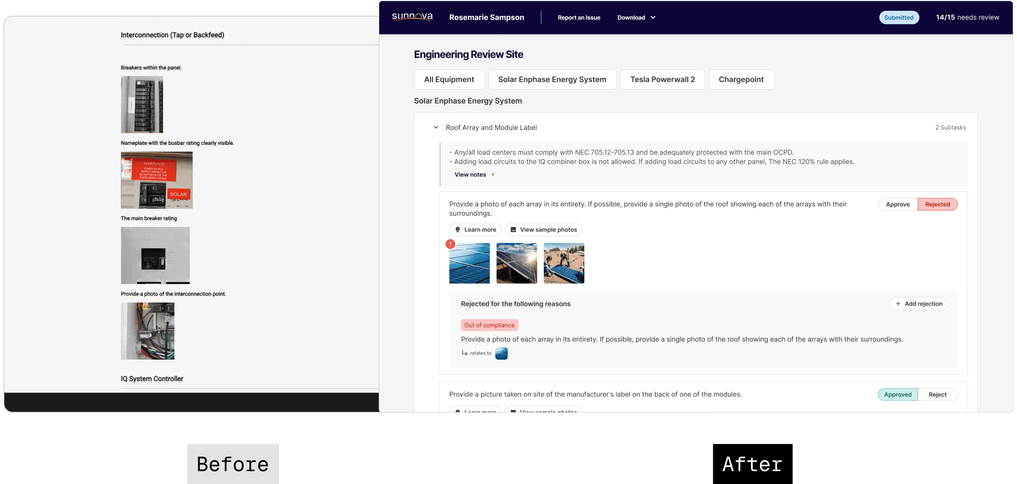
Task: Click the Out of compliance tag
Action: pyautogui.click(x=490, y=325)
